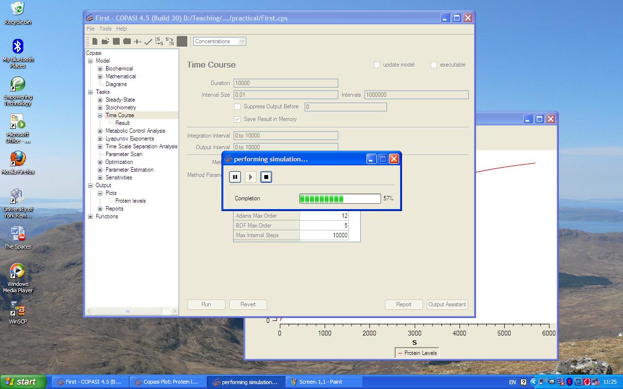Open the Tools menu
This screenshot has width=623, height=389.
pyautogui.click(x=106, y=29)
